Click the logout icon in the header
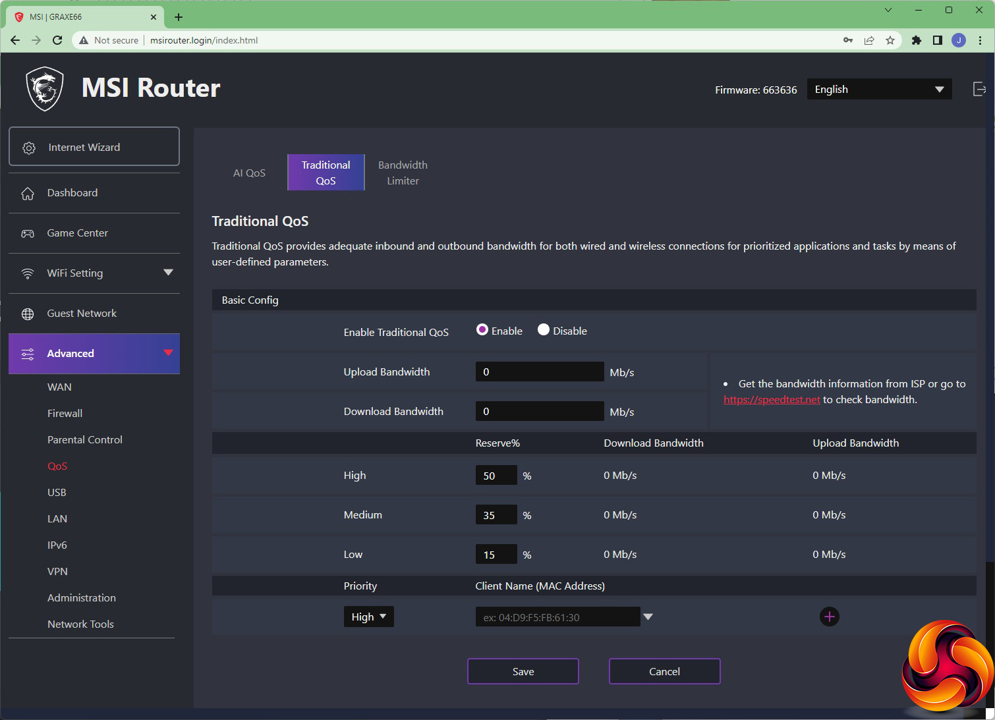This screenshot has width=995, height=720. click(x=979, y=89)
